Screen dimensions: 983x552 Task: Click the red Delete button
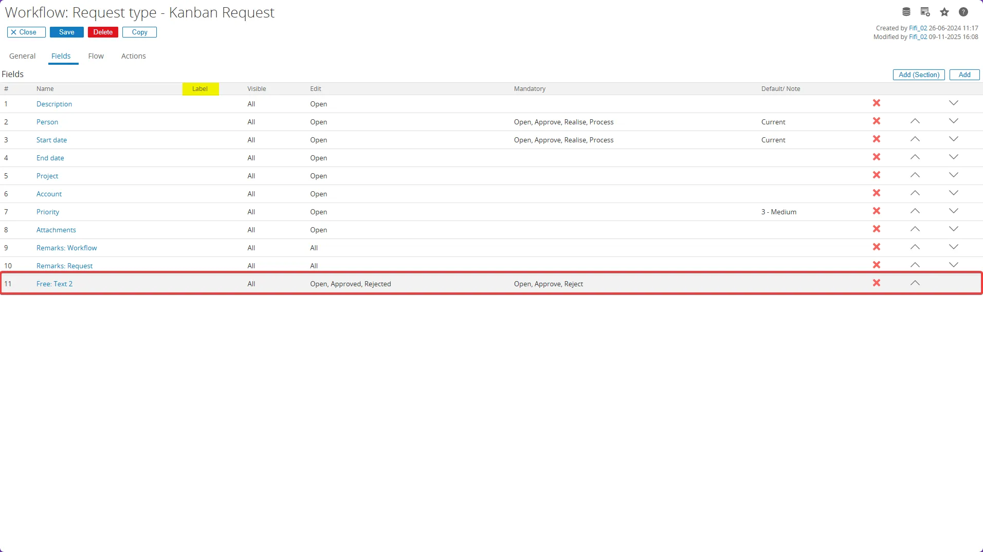coord(103,32)
